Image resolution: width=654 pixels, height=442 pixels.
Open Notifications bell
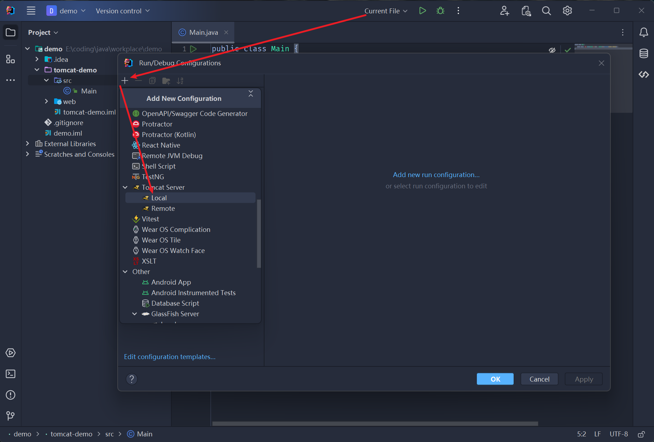[x=643, y=32]
